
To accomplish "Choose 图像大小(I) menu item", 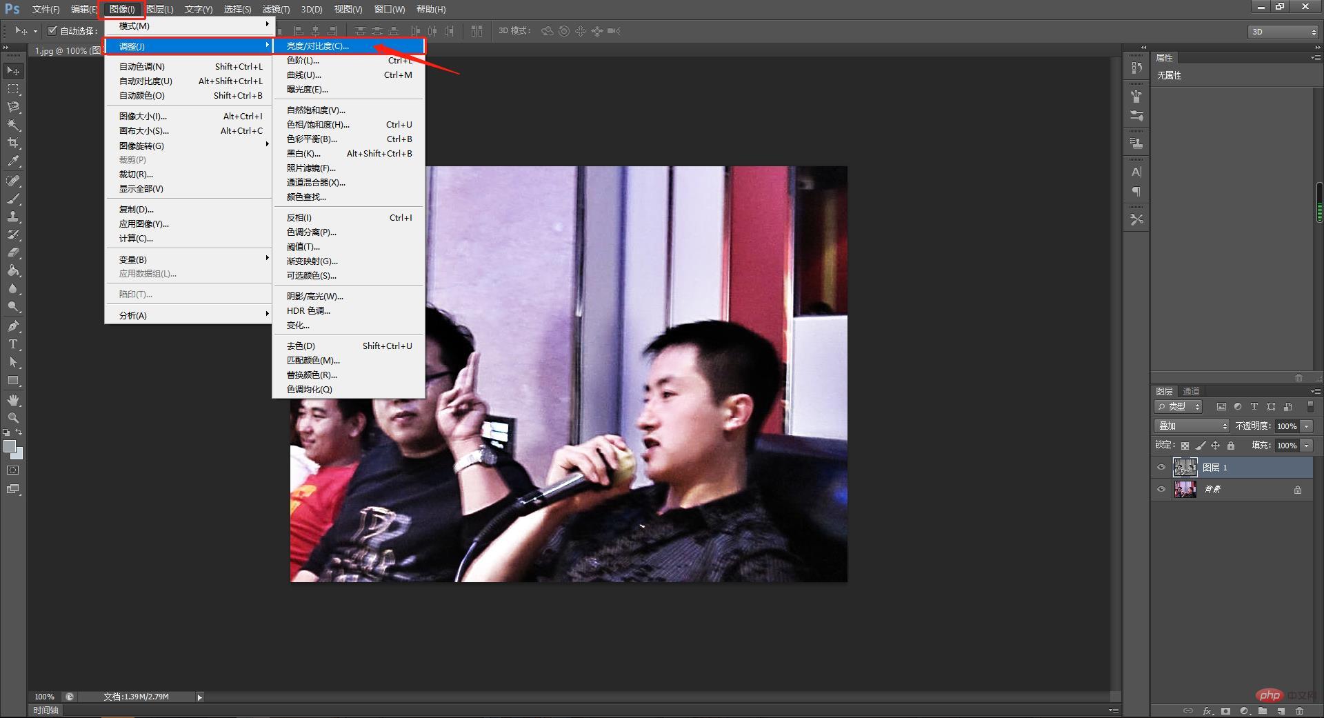I will pos(188,116).
